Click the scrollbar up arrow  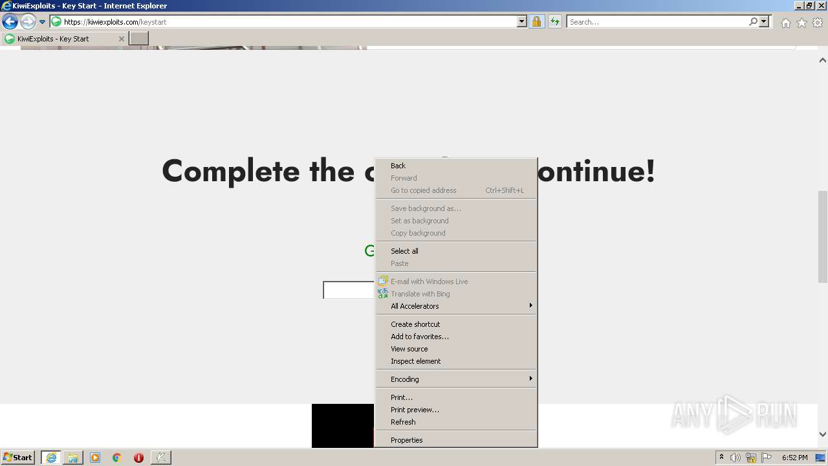coord(823,60)
